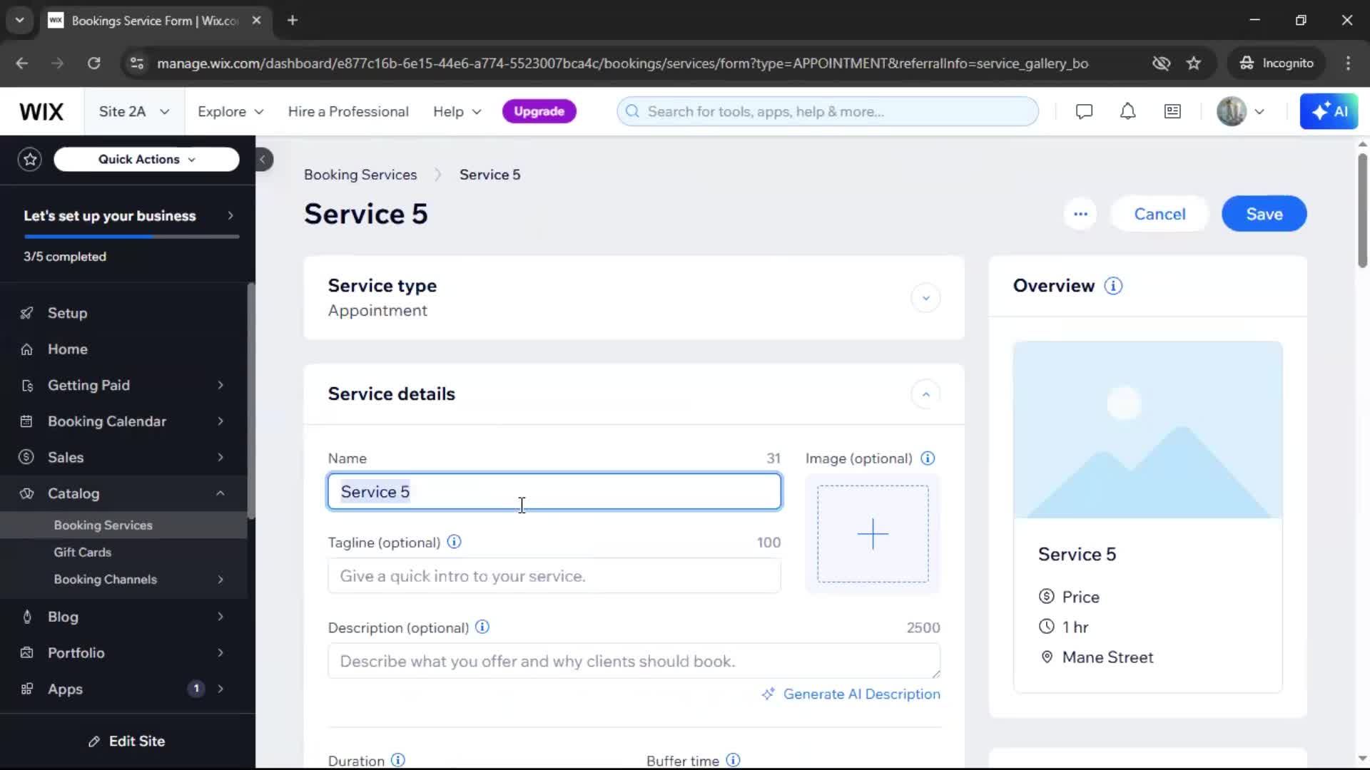
Task: Focus the Description text area
Action: (634, 662)
